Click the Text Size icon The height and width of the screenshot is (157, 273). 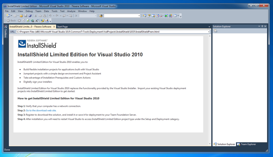click(37, 21)
